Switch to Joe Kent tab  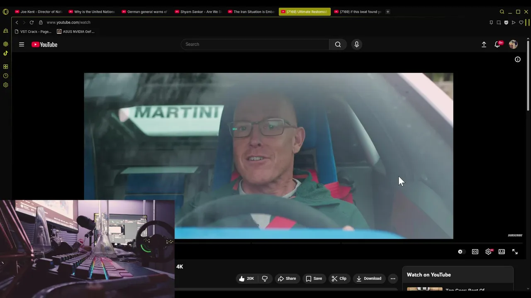tap(39, 12)
